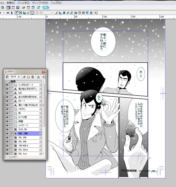Click the 俺と一緒にやらねぇか？ text box on canvas
The image size is (176, 187).
coord(103,42)
